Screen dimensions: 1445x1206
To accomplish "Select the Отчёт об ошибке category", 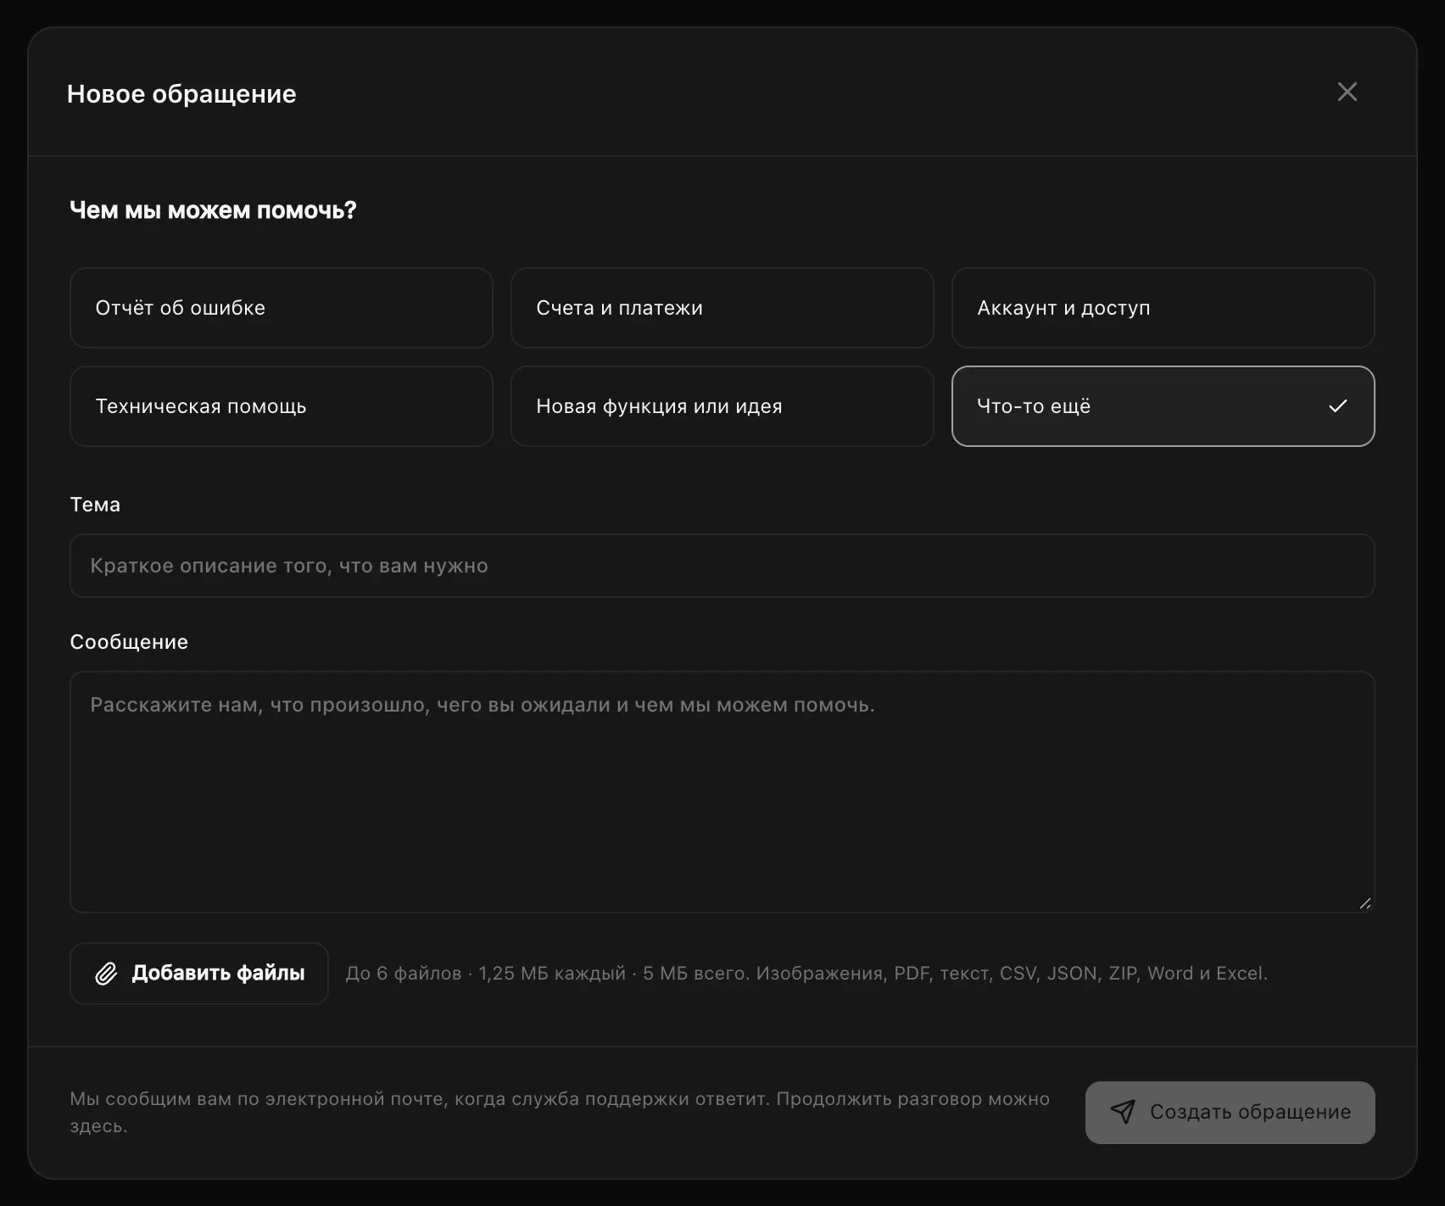I will tap(282, 308).
